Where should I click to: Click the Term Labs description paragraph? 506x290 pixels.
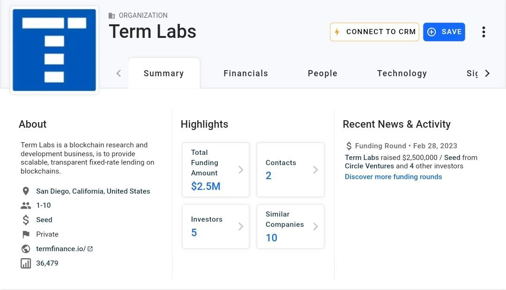pyautogui.click(x=88, y=158)
